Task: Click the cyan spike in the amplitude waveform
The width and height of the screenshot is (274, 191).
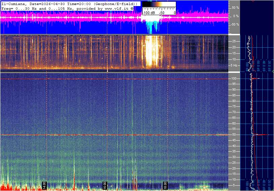Action: pos(151,27)
